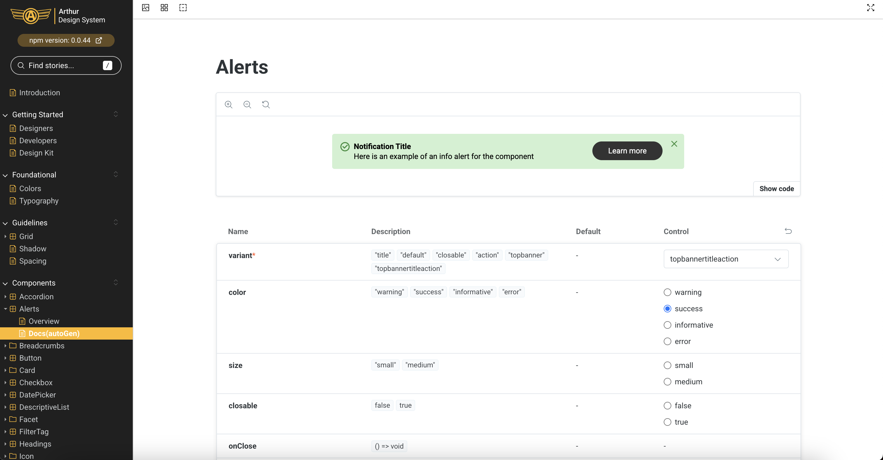Viewport: 883px width, 460px height.
Task: Enter fullscreen with the expand arrows icon
Action: pyautogui.click(x=870, y=8)
